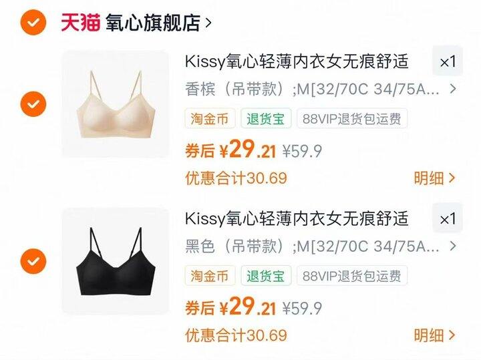Viewport: 481px width, 360px height.
Task: Tap 88VIP退货包运费 tag on the second item
Action: click(352, 276)
